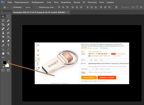Distribute right edges in options bar
Image resolution: width=144 pixels, height=105 pixels.
[x=109, y=7]
